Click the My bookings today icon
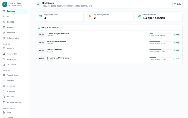The image size is (188, 118). [x=90, y=16]
